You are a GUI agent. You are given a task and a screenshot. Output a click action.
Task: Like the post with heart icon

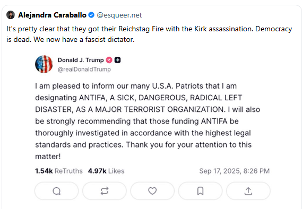(x=152, y=191)
